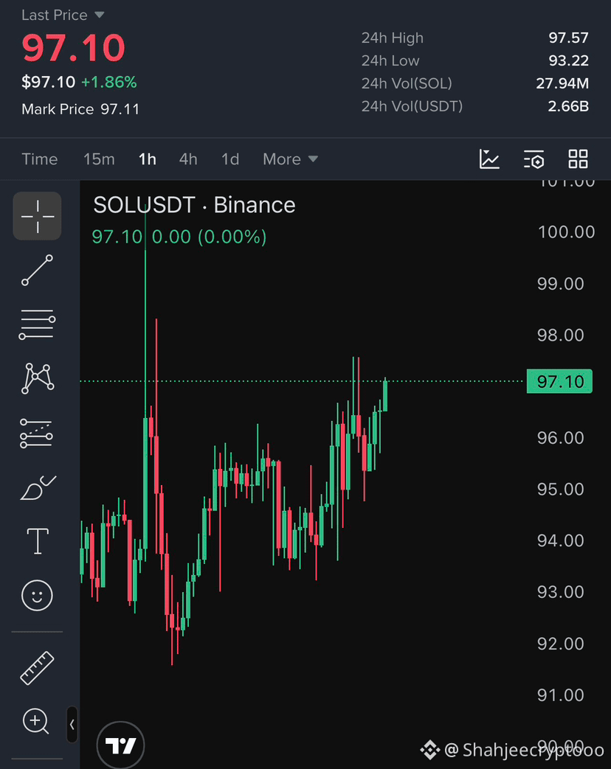Click the 95.00 price axis label
Viewport: 611px width, 769px height.
point(560,489)
